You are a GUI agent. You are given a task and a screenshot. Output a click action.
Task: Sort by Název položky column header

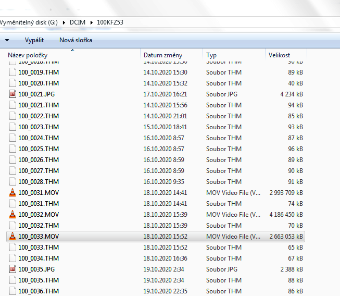coord(28,55)
